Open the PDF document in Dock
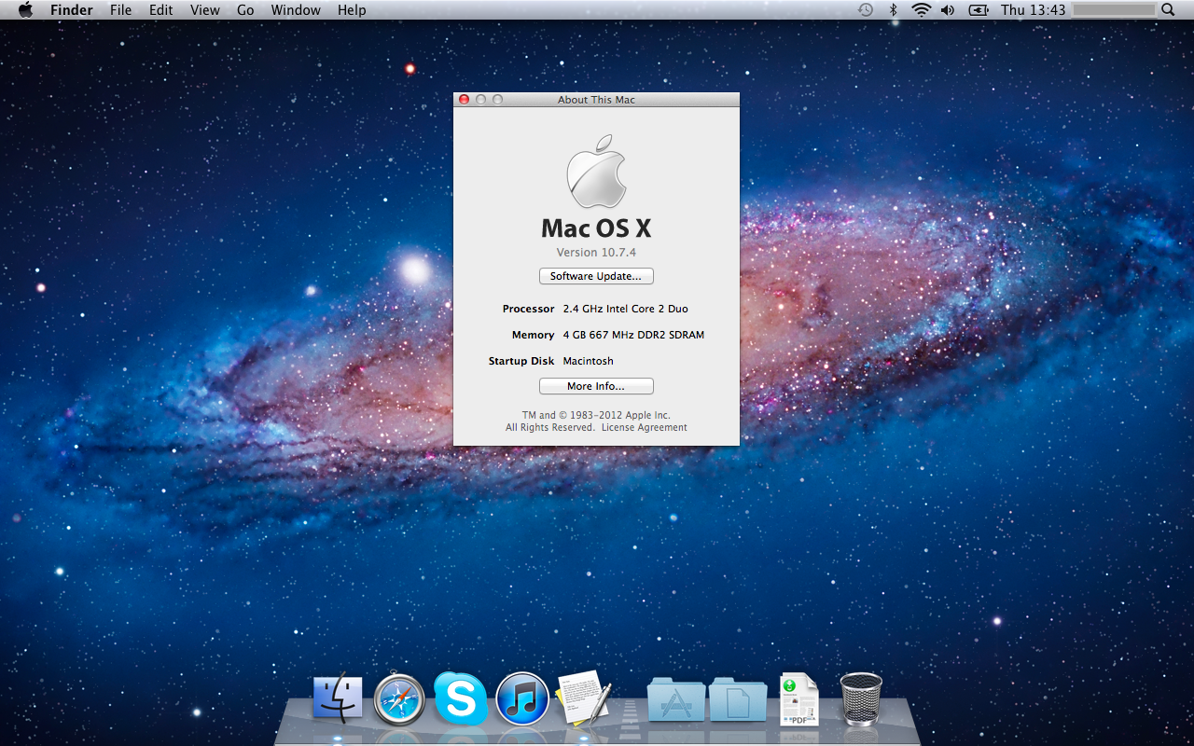This screenshot has height=746, width=1194. 799,699
